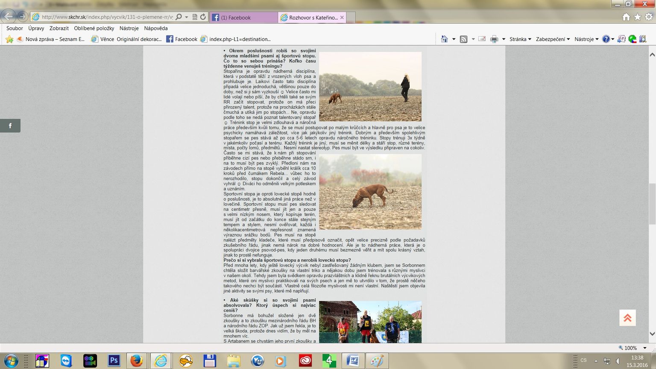Close the Rozhovor s Kateřino... tab
Image resolution: width=656 pixels, height=369 pixels.
tap(342, 18)
